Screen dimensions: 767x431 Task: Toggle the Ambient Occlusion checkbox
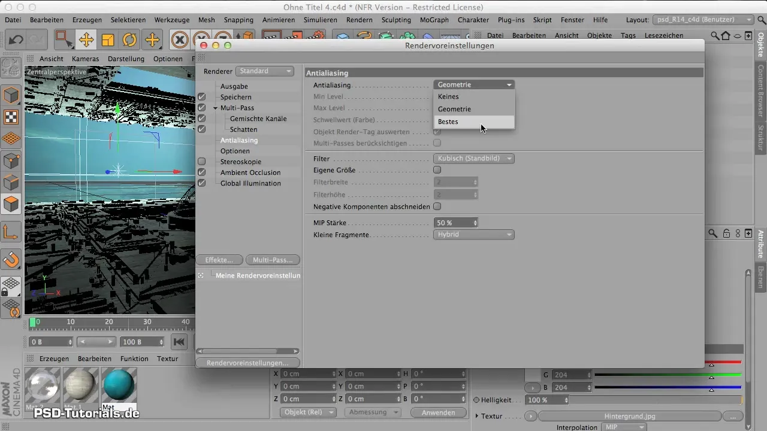(202, 172)
